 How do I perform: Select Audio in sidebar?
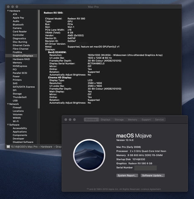16,21
